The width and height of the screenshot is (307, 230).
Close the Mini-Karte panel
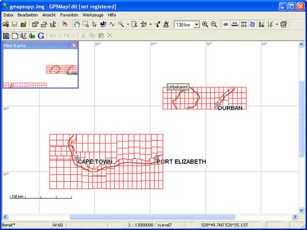click(74, 46)
